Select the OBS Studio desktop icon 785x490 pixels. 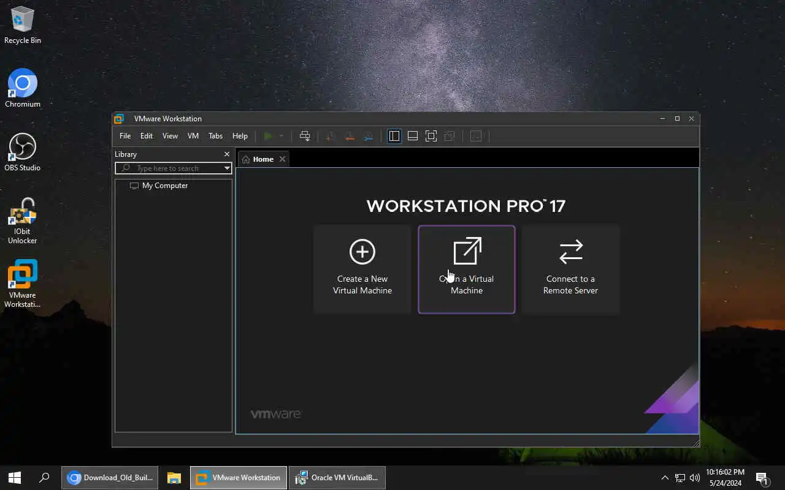[x=23, y=152]
